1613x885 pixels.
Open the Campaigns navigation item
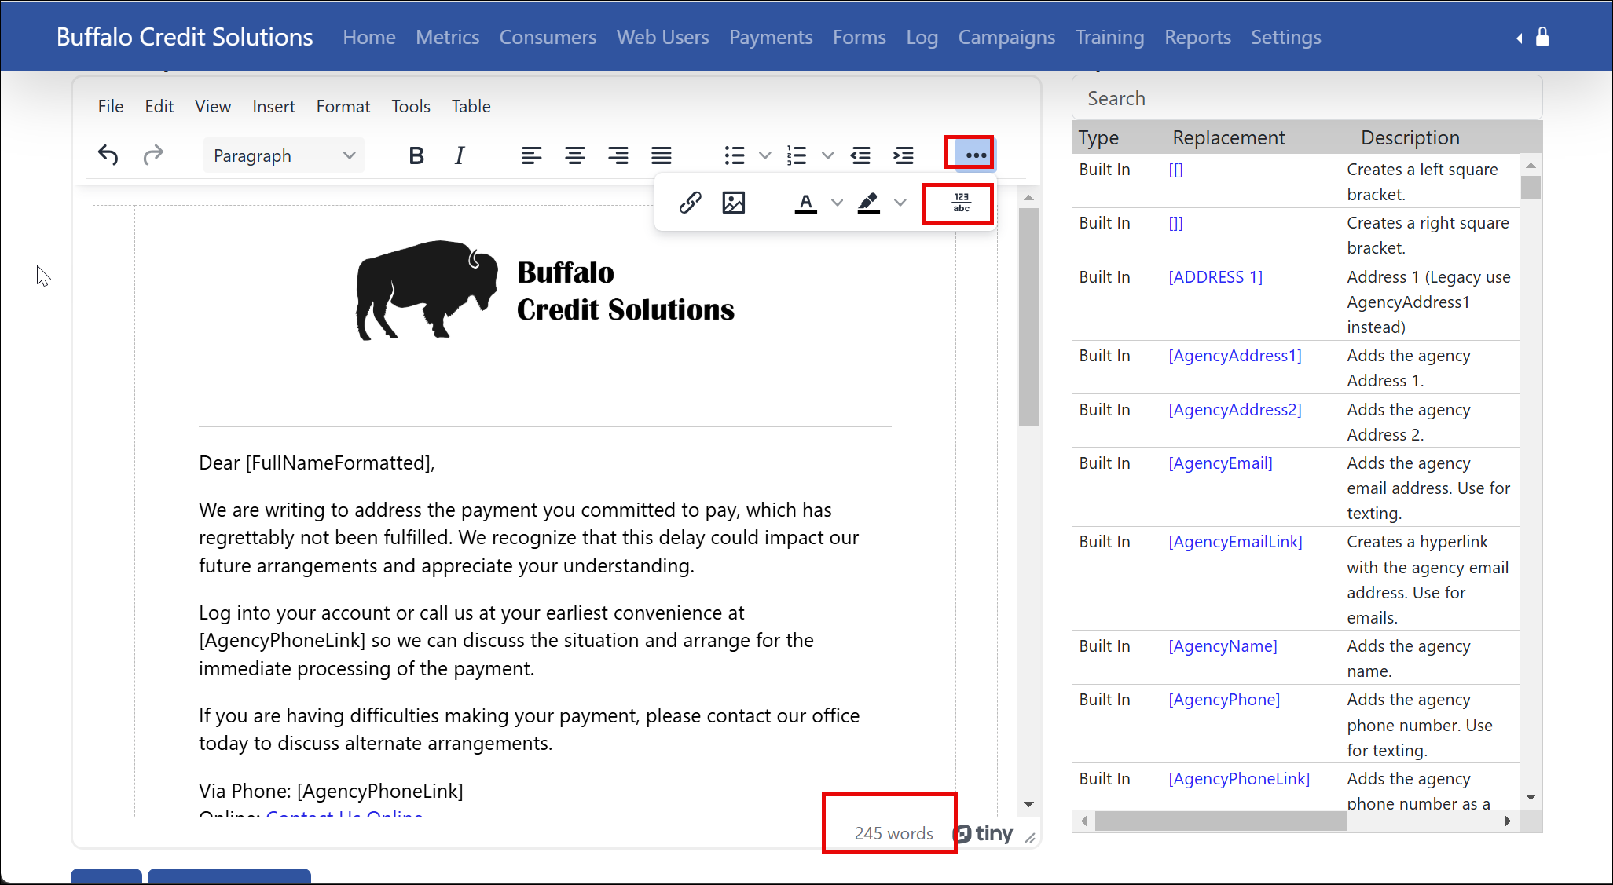pyautogui.click(x=1006, y=37)
